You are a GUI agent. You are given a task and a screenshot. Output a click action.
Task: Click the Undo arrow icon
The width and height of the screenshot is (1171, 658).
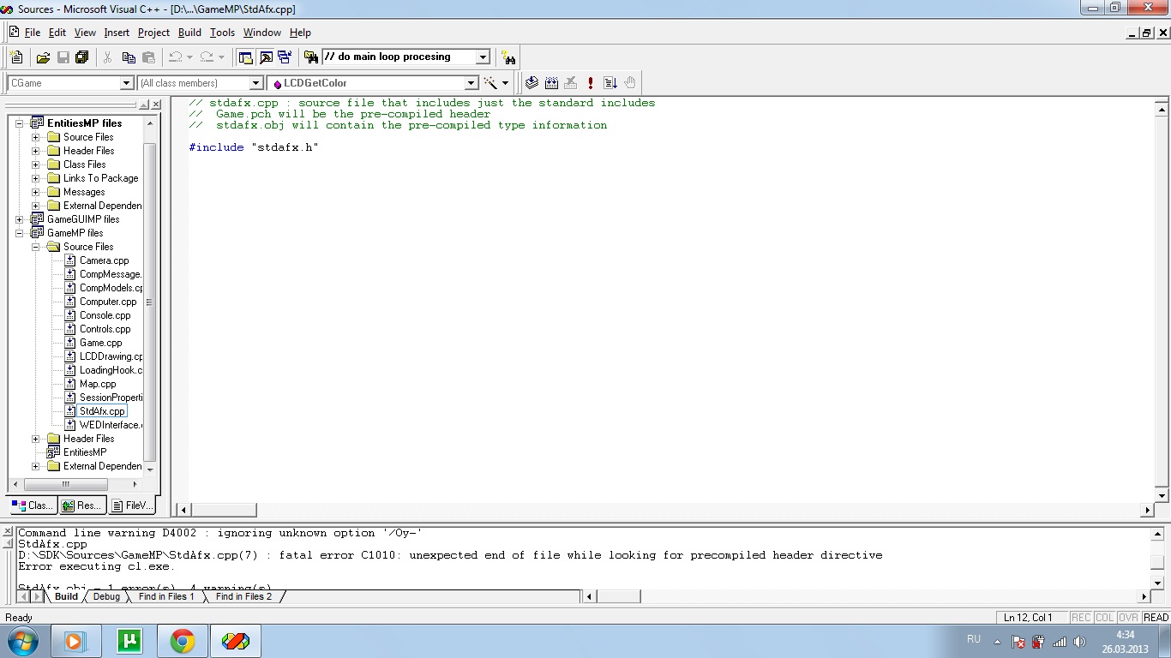pyautogui.click(x=175, y=57)
